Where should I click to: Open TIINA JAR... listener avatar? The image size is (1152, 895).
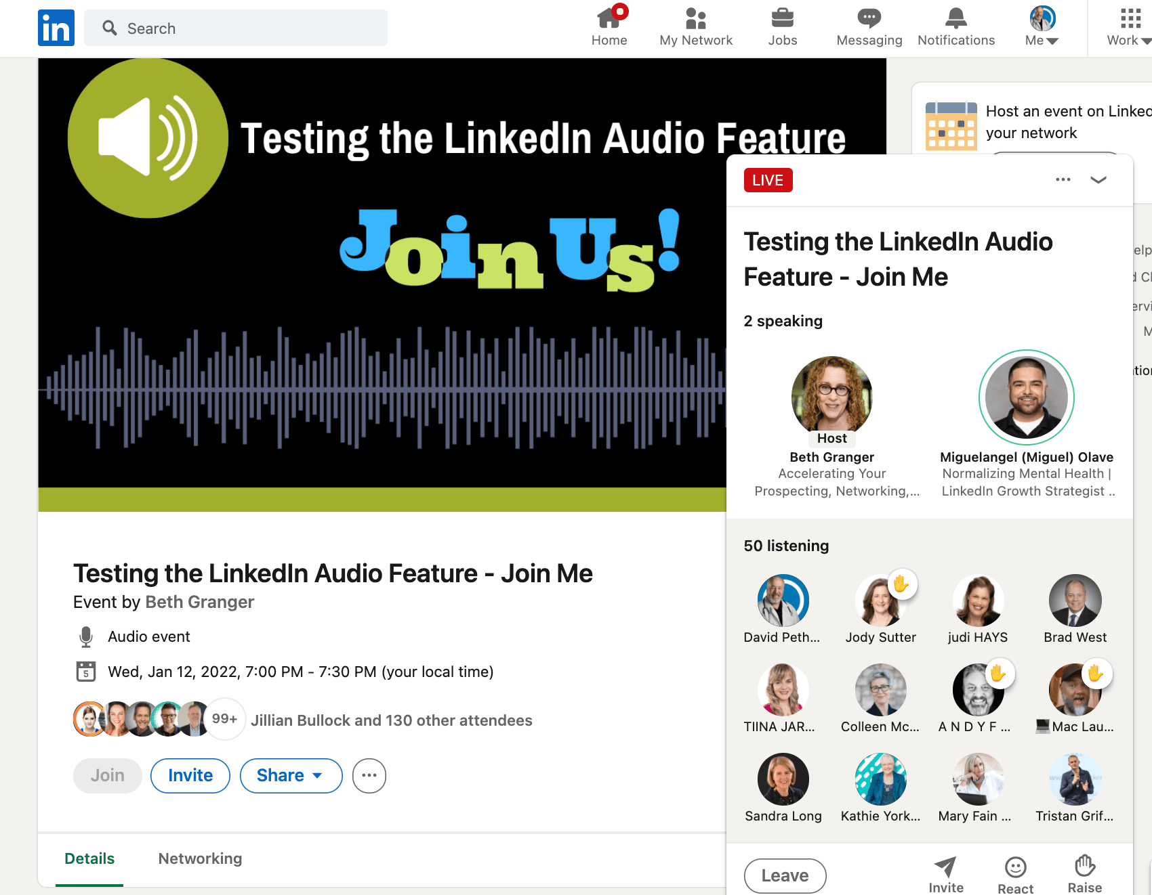point(783,690)
